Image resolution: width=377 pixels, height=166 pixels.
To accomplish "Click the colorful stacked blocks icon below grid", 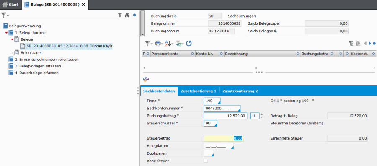I will pos(146,79).
